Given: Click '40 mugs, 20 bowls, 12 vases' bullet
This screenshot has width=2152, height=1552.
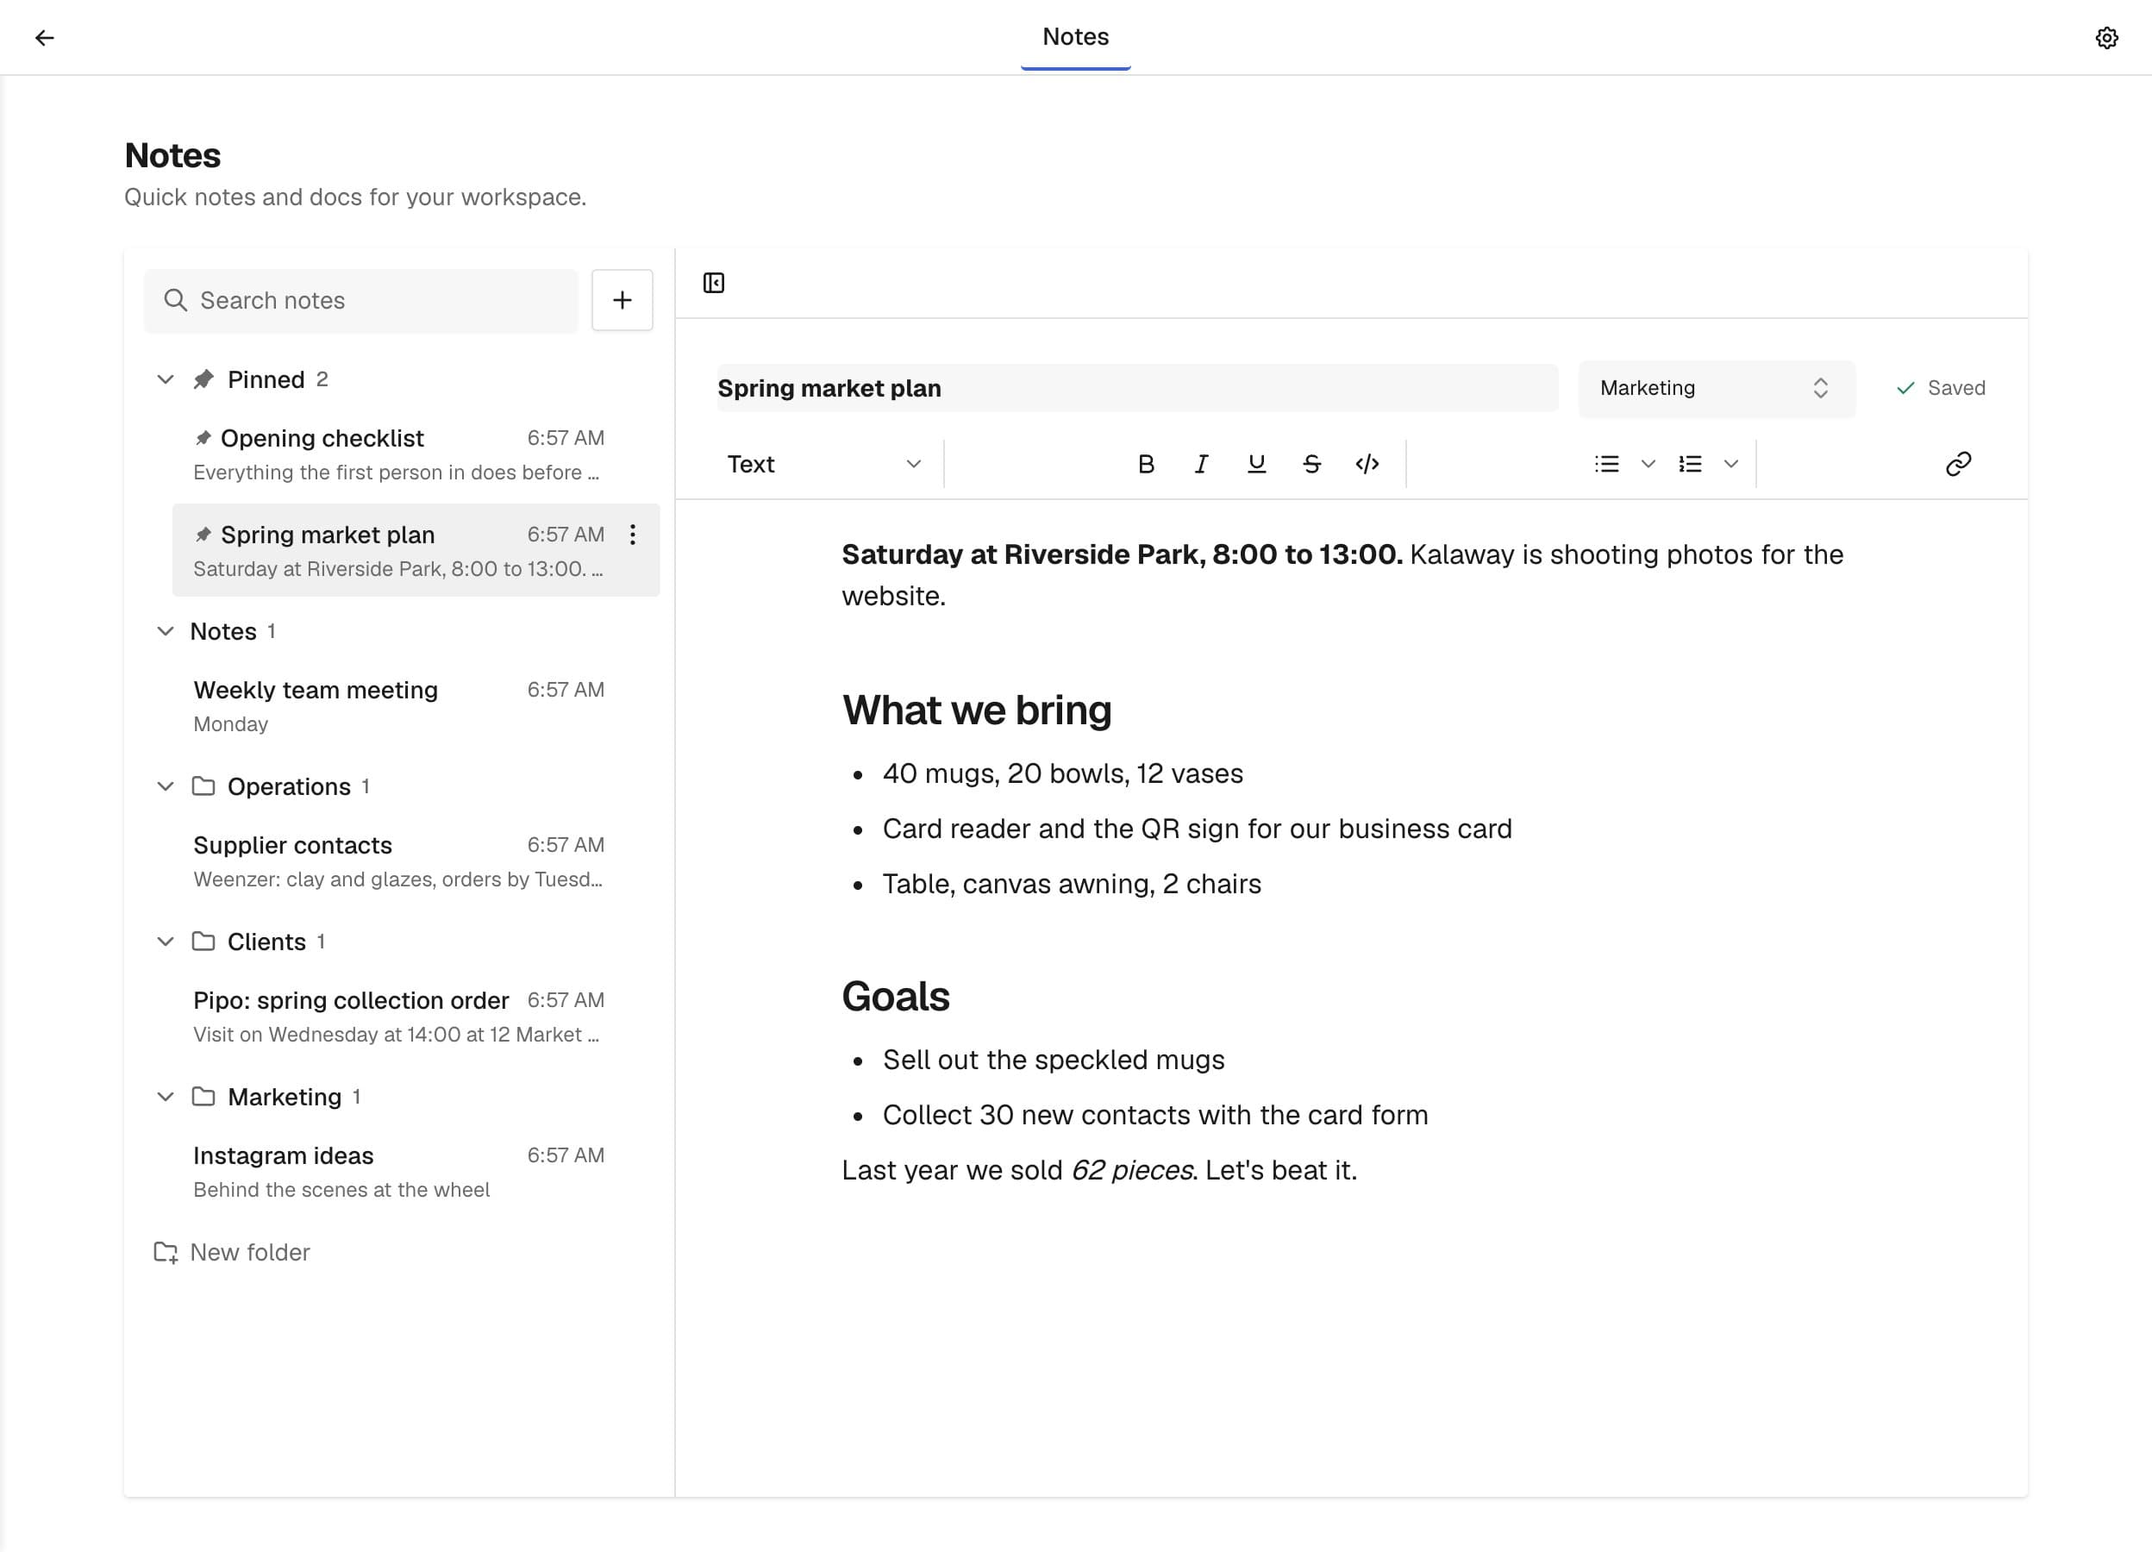Looking at the screenshot, I should point(1061,773).
